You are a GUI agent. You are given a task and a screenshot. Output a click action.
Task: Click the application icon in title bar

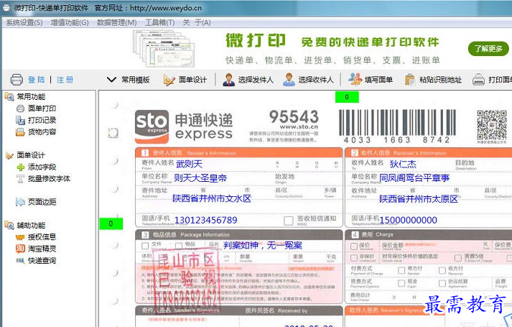[6, 8]
